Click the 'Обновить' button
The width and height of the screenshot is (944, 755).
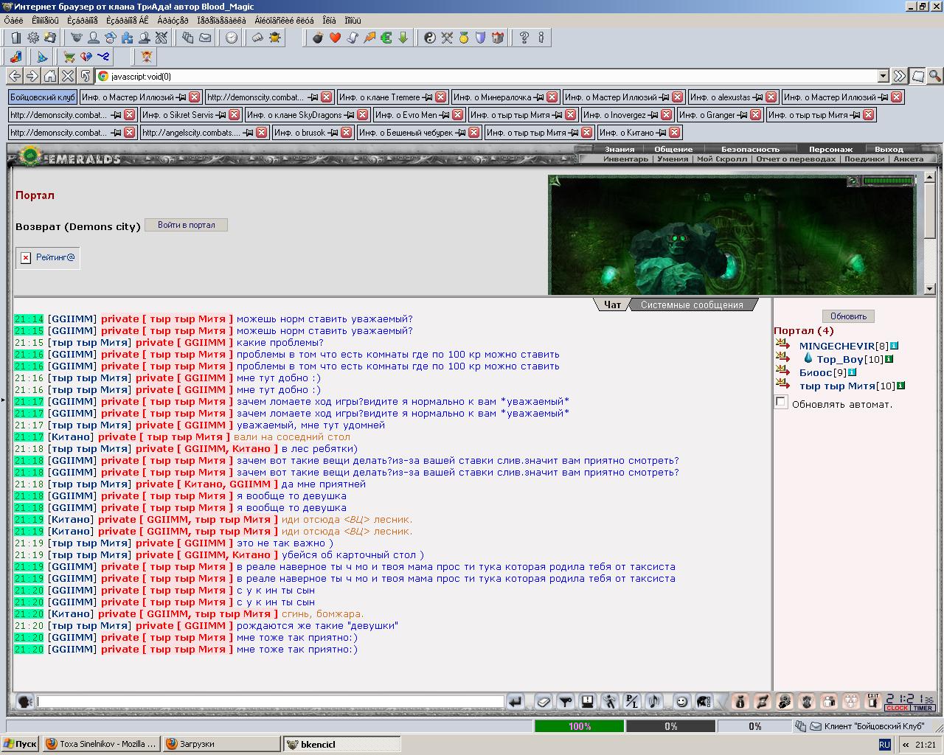(848, 316)
